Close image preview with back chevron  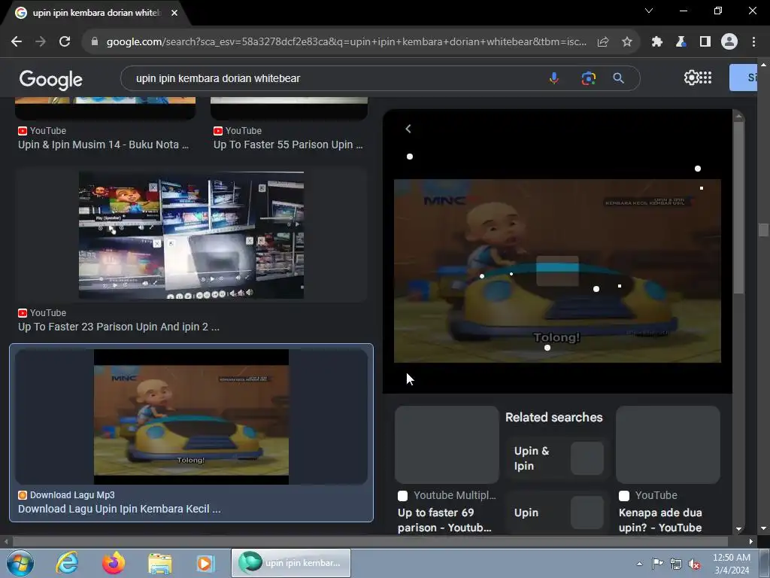(x=408, y=129)
